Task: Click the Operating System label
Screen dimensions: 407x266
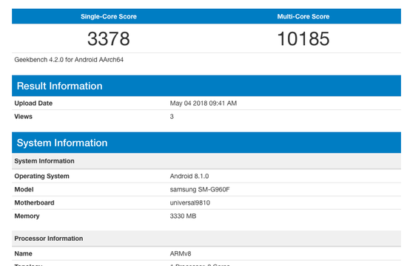Action: (x=41, y=176)
